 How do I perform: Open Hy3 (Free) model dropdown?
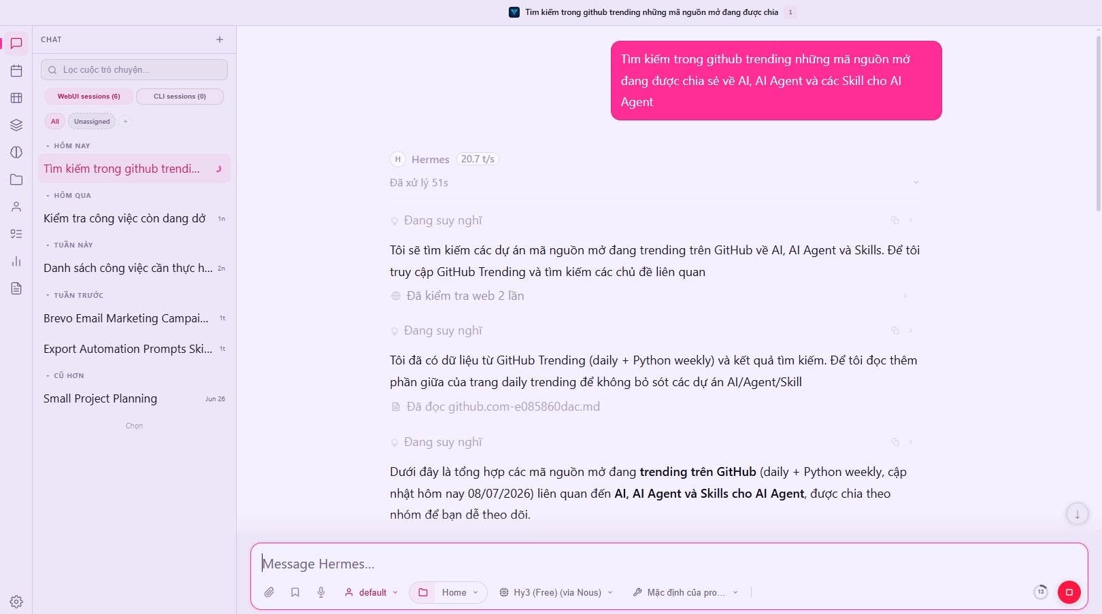[x=556, y=592]
